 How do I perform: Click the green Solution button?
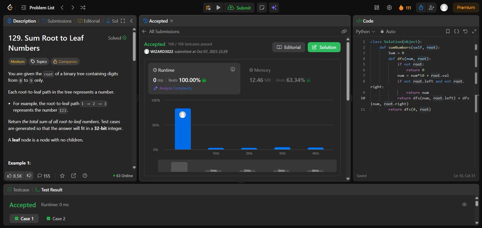pos(324,47)
